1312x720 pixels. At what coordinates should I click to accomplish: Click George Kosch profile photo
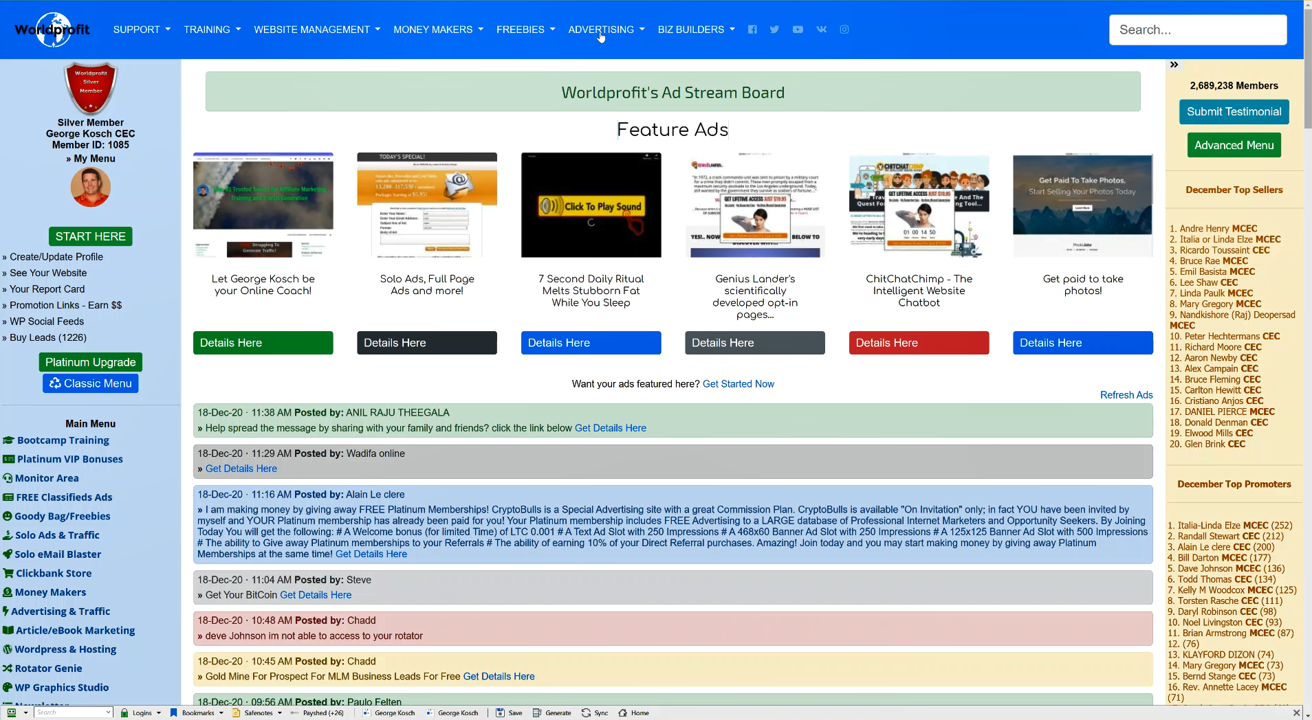[x=91, y=186]
